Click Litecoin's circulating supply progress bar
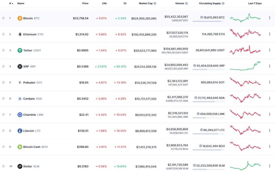Screen dimensions: 275x174 [x=208, y=134]
